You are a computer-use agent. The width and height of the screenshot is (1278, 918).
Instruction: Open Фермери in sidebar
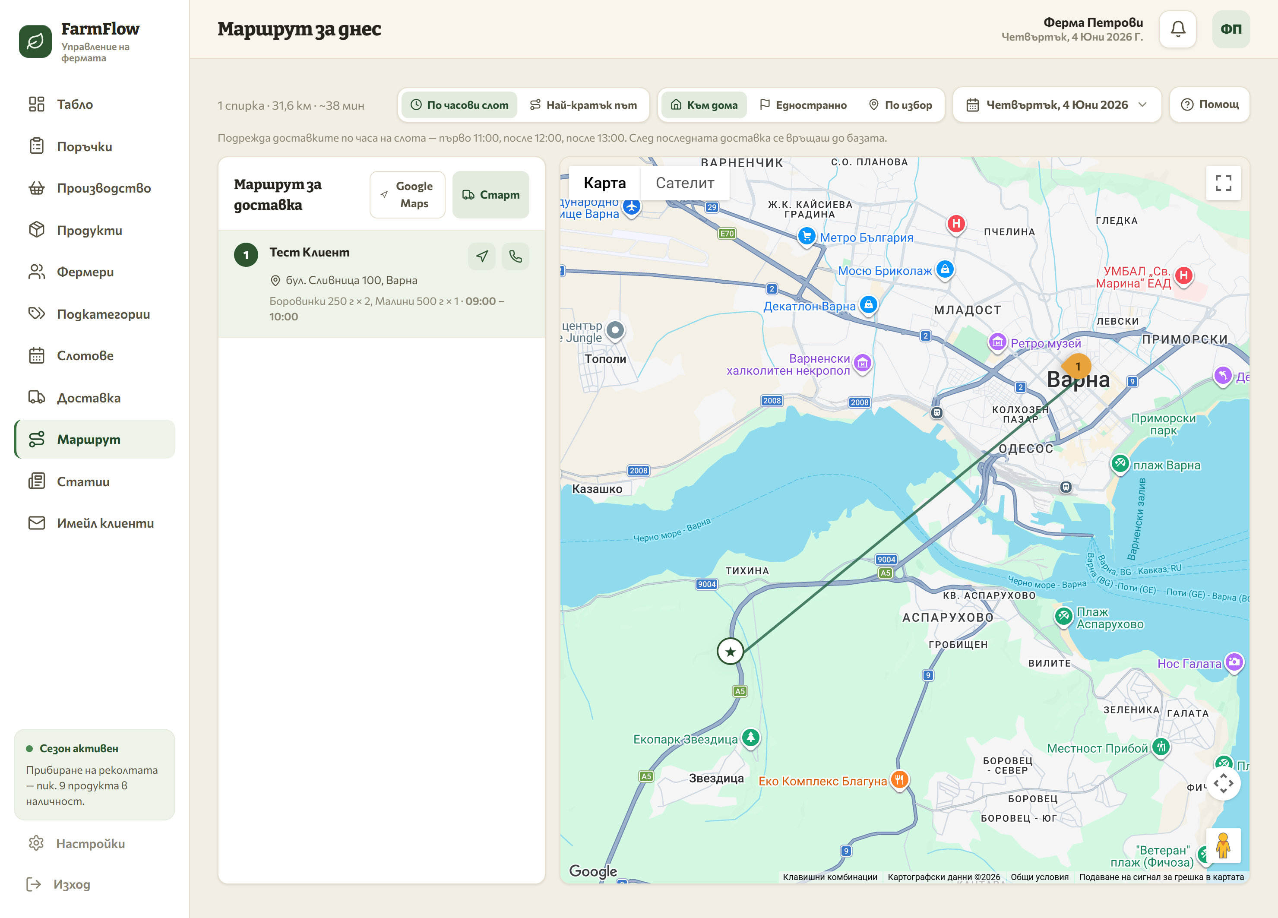click(x=95, y=272)
